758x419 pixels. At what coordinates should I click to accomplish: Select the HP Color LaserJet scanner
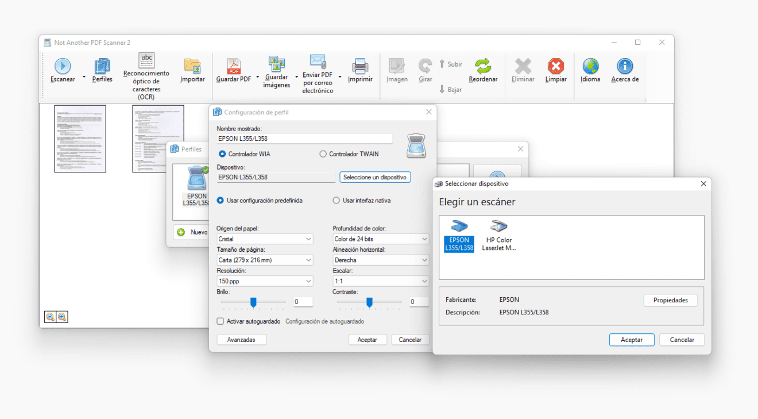tap(498, 236)
